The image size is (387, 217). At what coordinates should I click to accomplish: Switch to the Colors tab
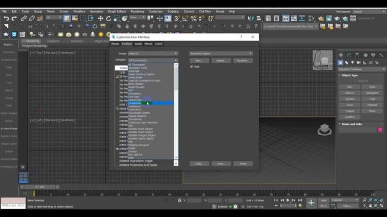click(x=158, y=44)
